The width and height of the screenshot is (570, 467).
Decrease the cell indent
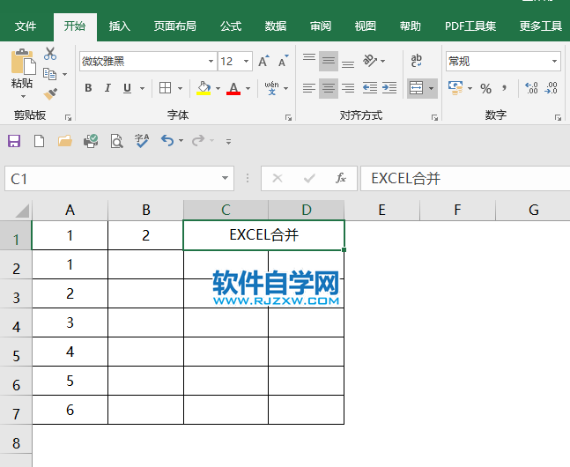tap(370, 87)
